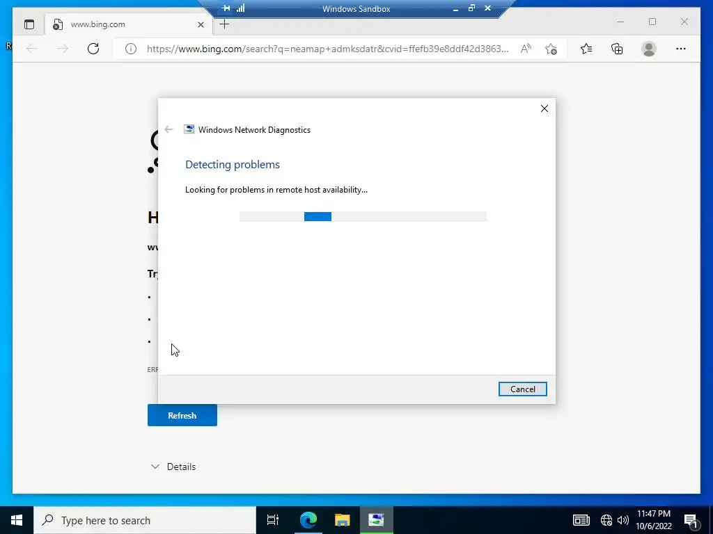Open File Explorer from taskbar
The image size is (713, 534).
pos(343,520)
